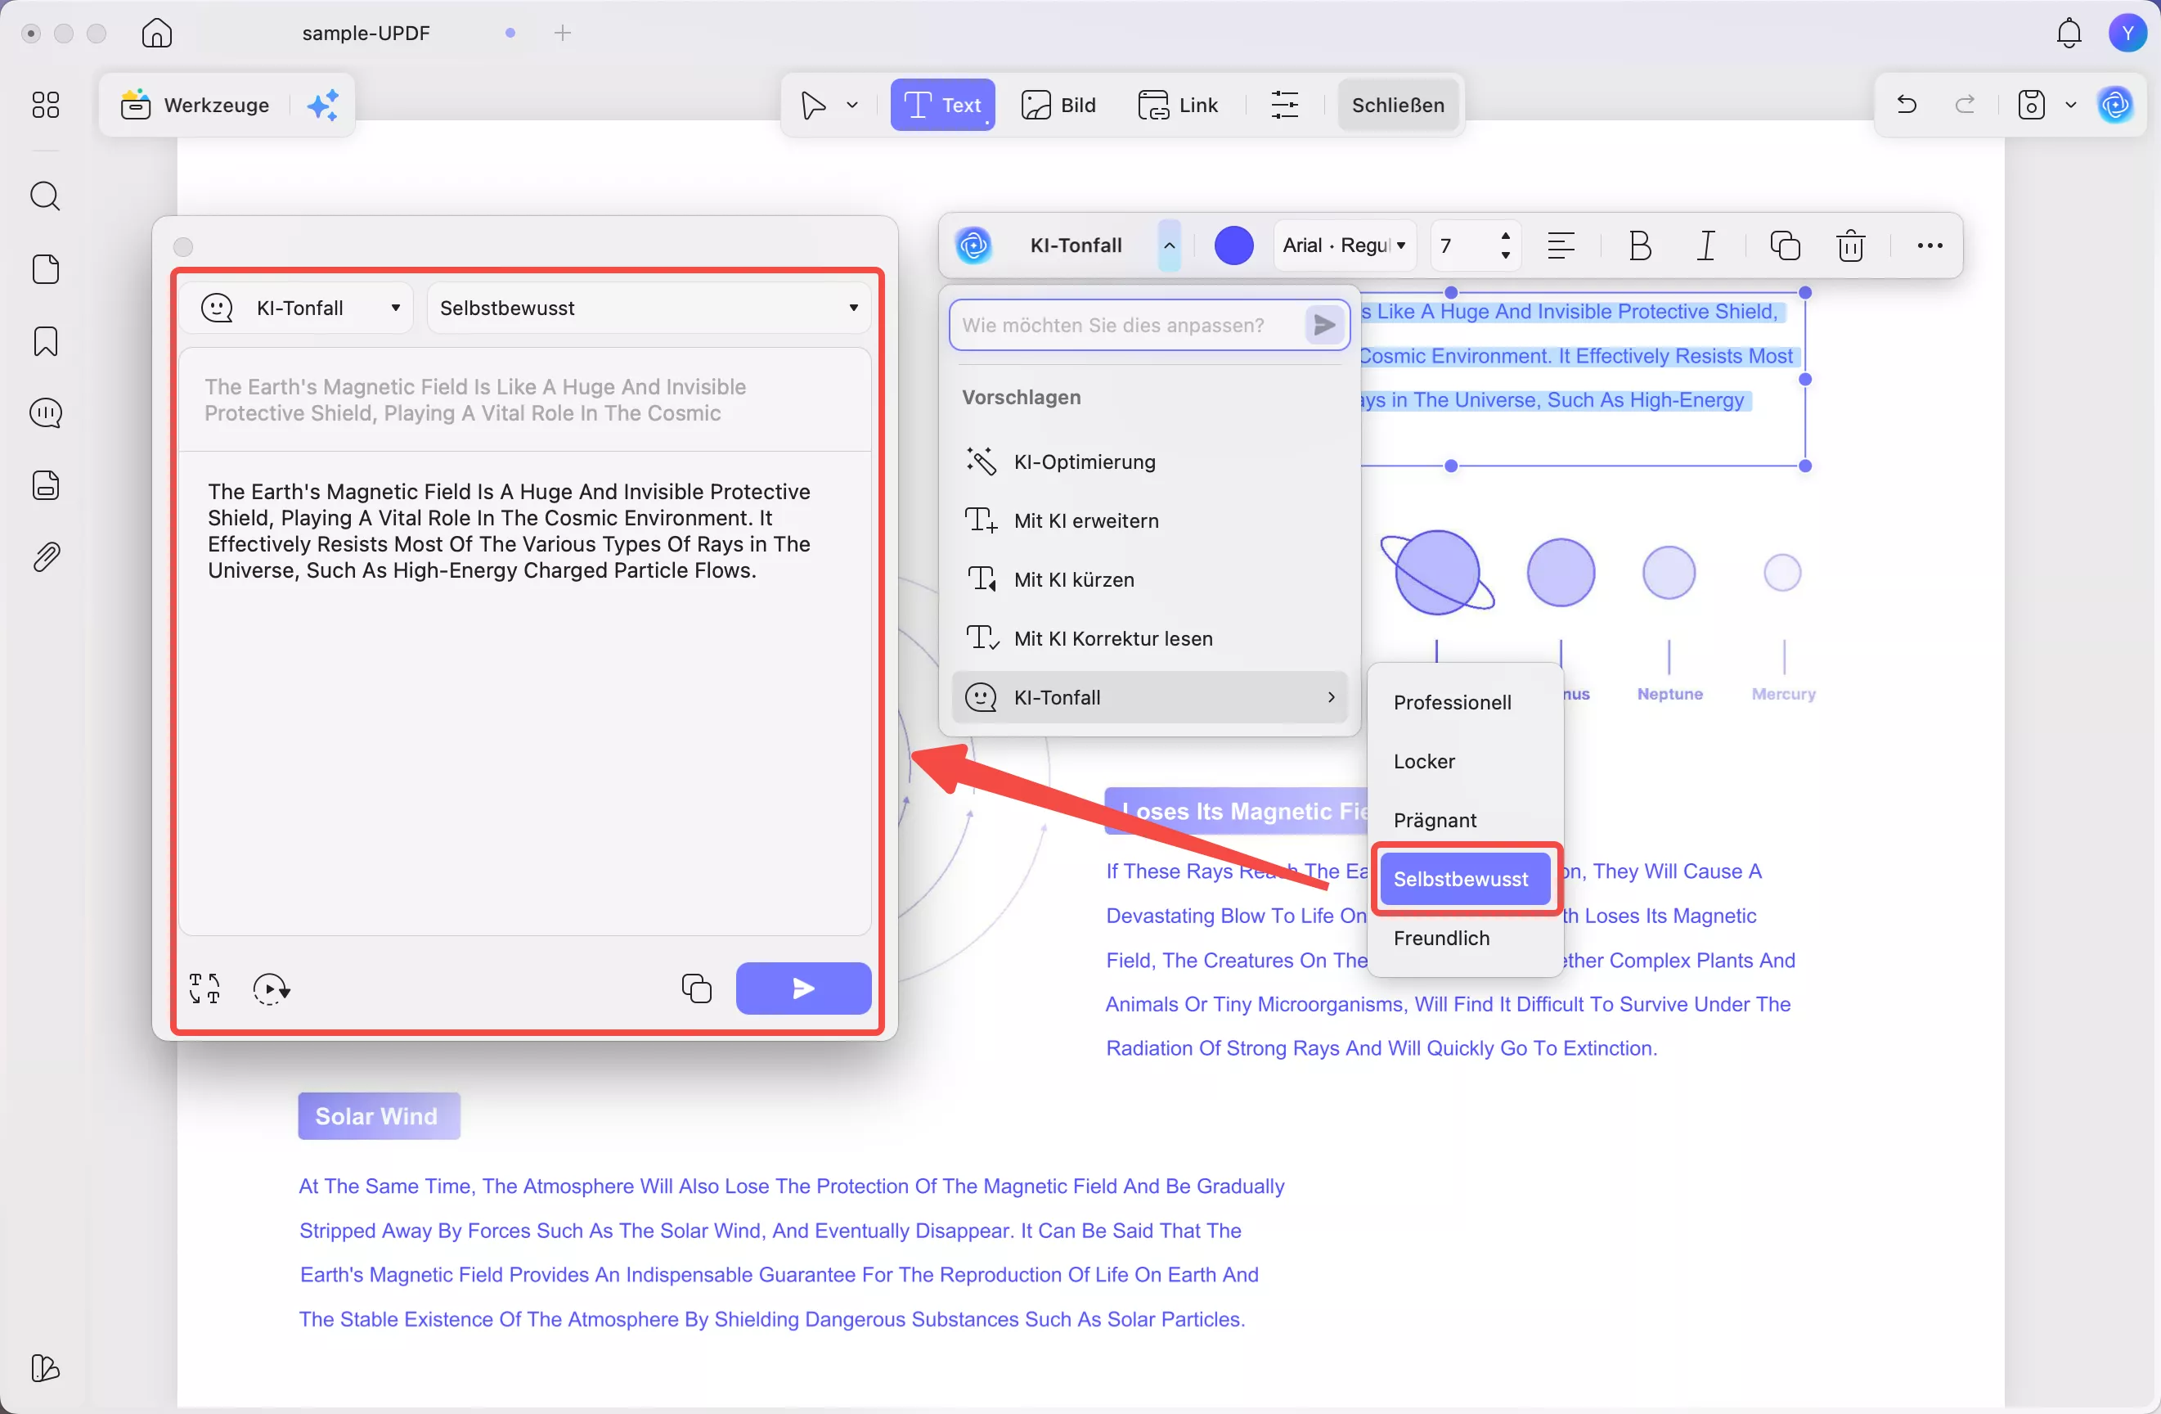2161x1414 pixels.
Task: Open attachments paperclip in left sidebar
Action: [x=46, y=556]
